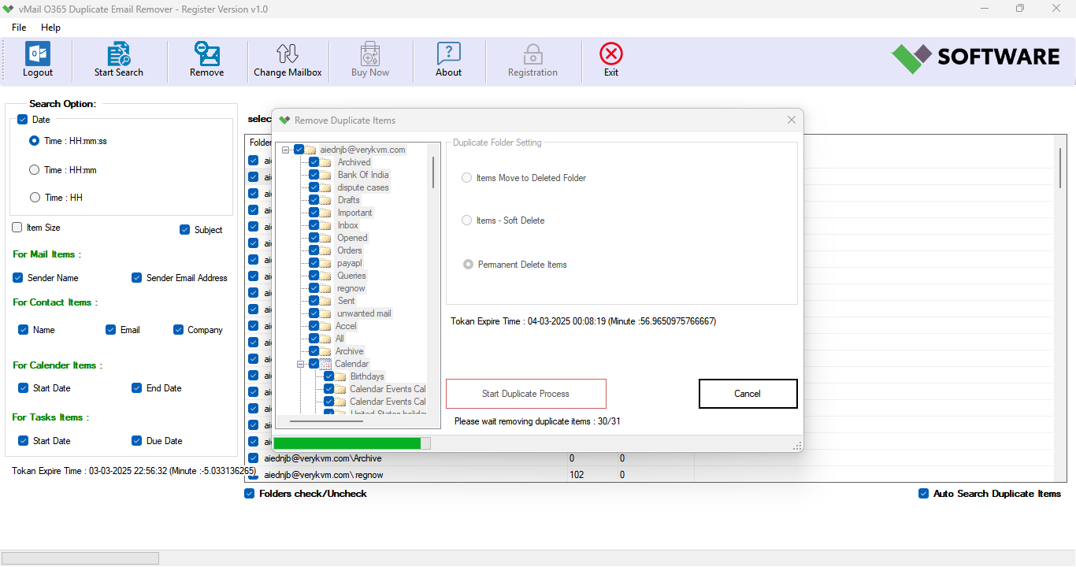Image resolution: width=1076 pixels, height=567 pixels.
Task: Toggle contact Company checkbox
Action: click(x=178, y=330)
